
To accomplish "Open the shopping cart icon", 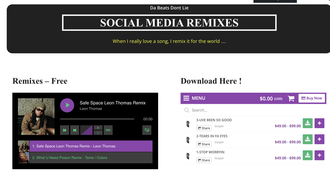I will (291, 98).
